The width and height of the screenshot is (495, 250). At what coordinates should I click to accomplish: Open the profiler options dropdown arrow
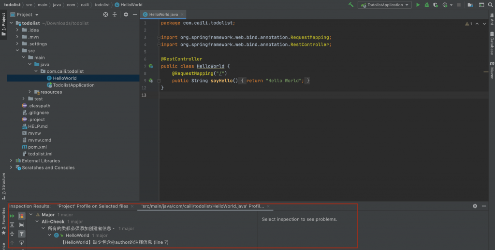[451, 5]
